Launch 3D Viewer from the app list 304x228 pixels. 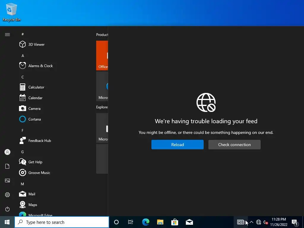tap(32, 45)
